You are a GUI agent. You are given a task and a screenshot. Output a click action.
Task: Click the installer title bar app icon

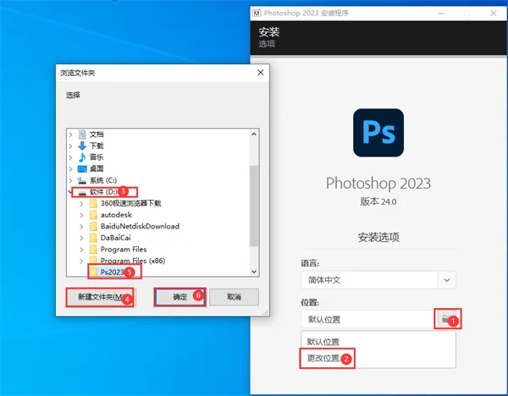coord(257,14)
